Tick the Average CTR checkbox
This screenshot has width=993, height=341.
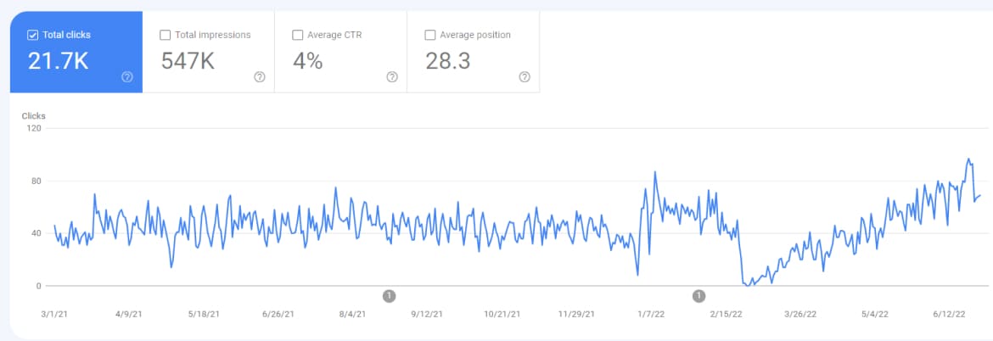point(298,36)
